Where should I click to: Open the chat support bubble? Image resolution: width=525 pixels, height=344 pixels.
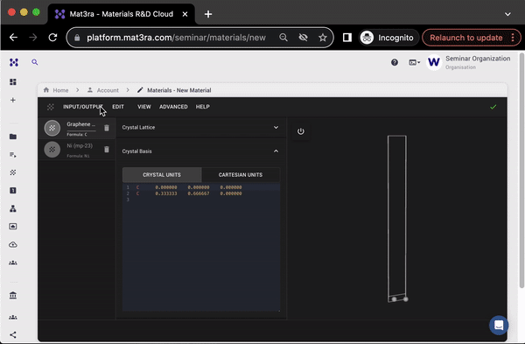(x=499, y=325)
